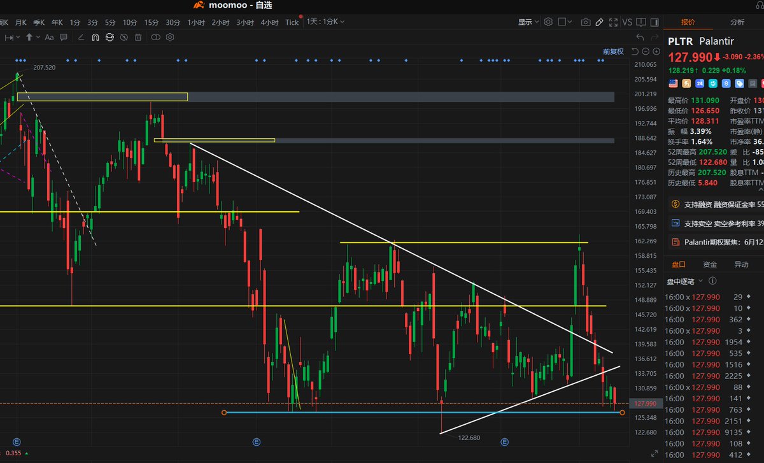Click the left endpoint of blue support line

coord(223,413)
